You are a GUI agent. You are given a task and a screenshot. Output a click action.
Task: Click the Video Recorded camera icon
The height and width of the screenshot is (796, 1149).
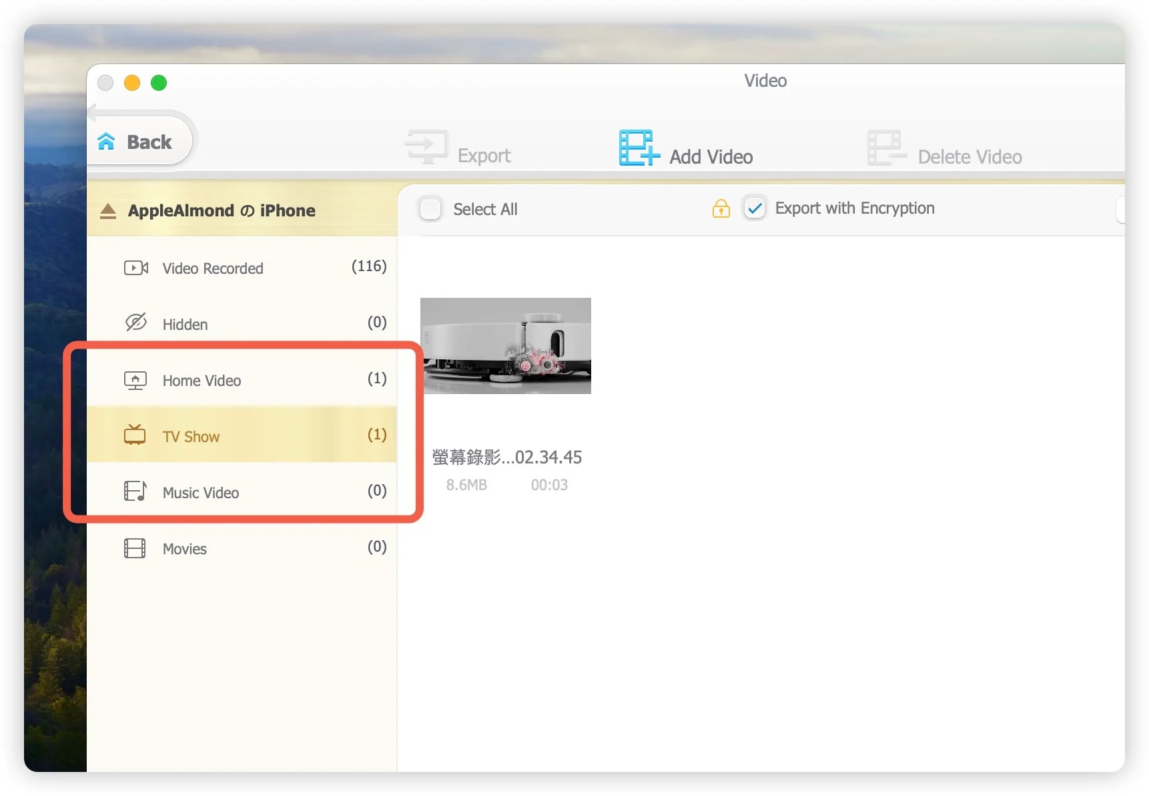point(136,268)
